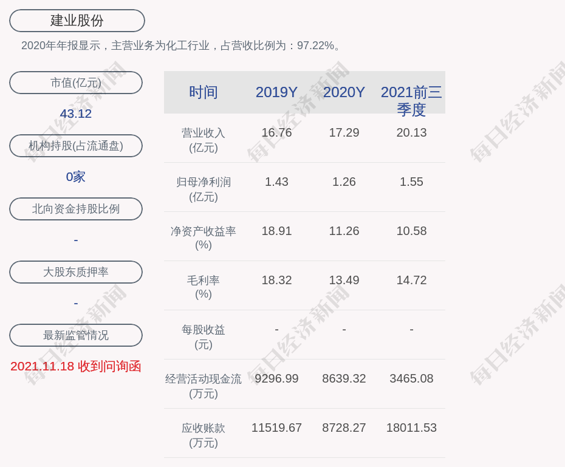Viewport: 565px width, 467px height.
Task: Click the 应收账款 value 18011.53
Action: point(411,428)
